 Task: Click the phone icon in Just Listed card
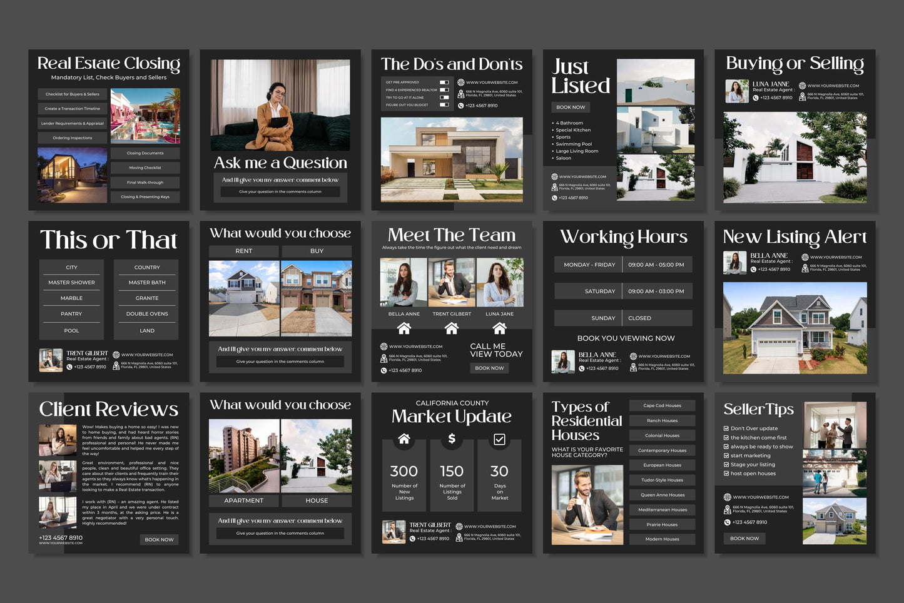(x=554, y=198)
